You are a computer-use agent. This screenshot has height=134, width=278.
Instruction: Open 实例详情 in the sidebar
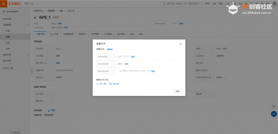coord(7,19)
